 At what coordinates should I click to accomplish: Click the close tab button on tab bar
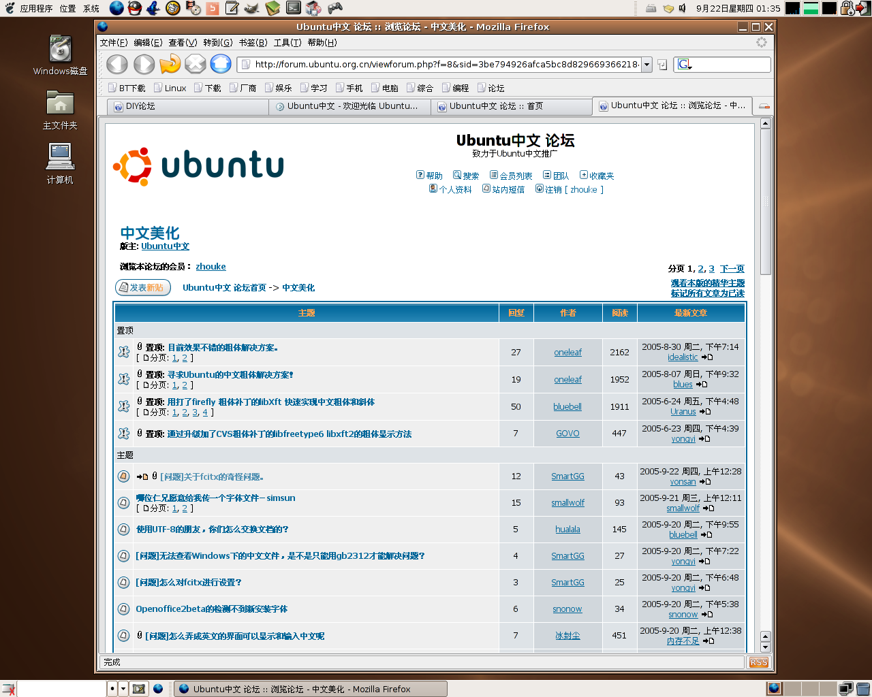point(764,106)
